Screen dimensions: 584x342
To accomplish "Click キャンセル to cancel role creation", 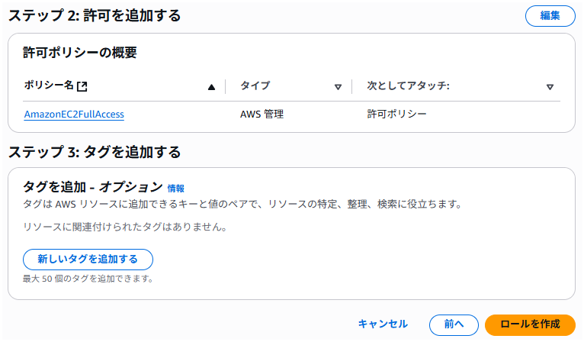I will [383, 324].
